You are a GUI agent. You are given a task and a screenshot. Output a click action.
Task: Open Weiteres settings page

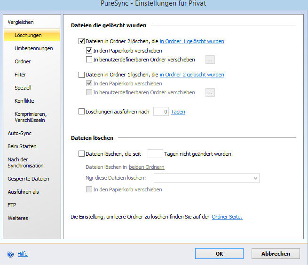[x=18, y=218]
